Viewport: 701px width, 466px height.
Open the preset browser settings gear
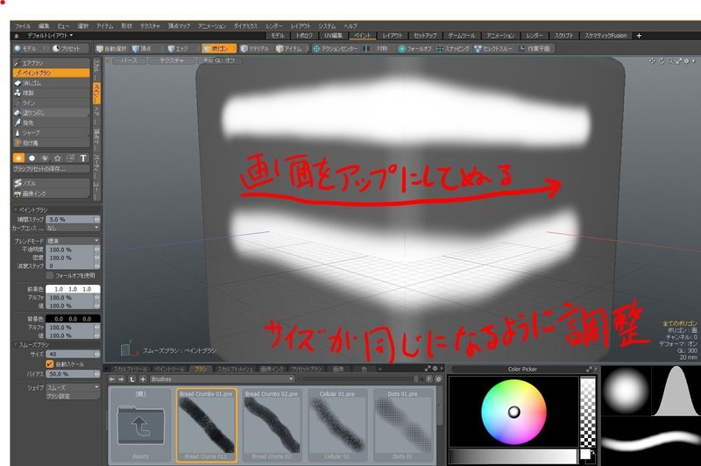(439, 379)
